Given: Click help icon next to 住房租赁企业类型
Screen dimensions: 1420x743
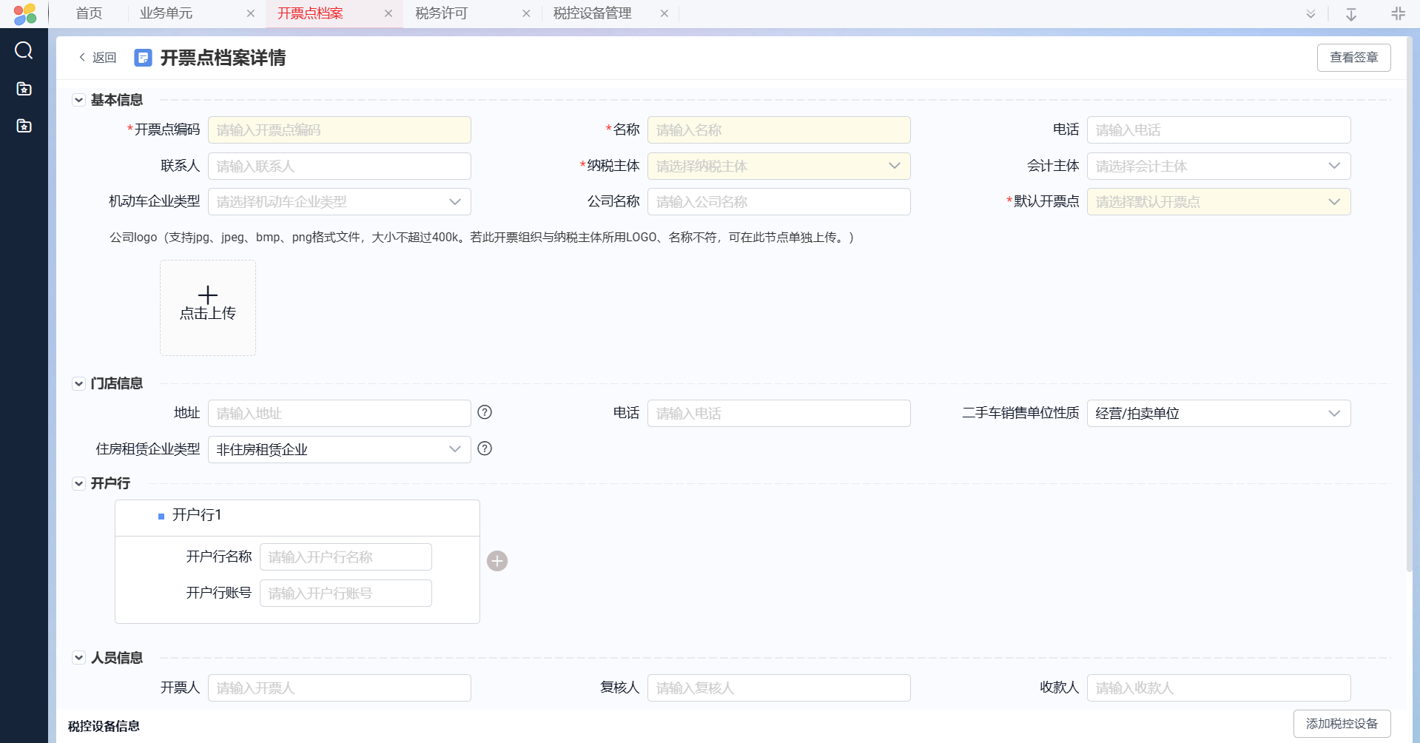Looking at the screenshot, I should pos(485,448).
